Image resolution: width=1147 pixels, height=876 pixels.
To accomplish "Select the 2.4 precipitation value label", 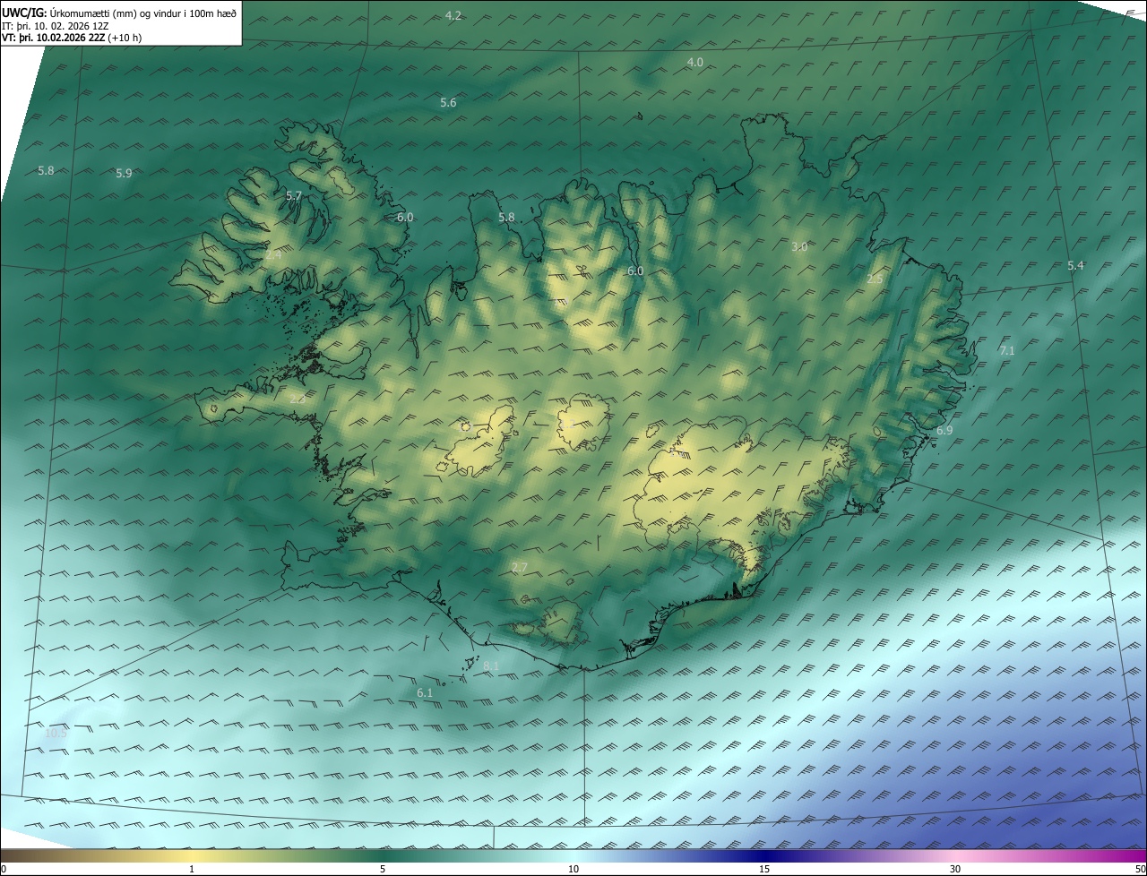I will [273, 255].
